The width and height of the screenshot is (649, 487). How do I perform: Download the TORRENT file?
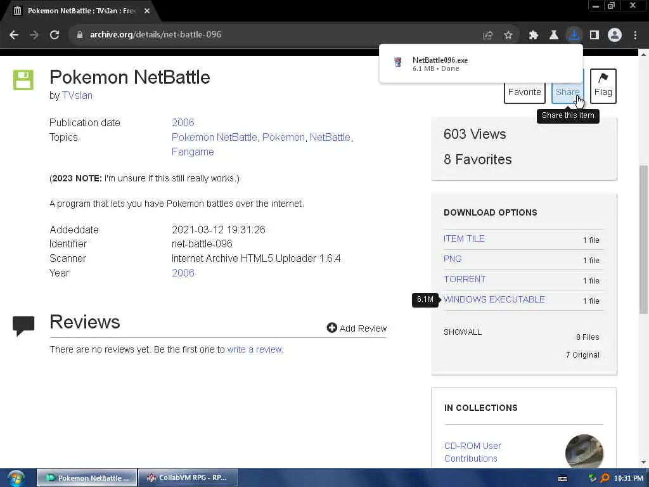point(465,279)
